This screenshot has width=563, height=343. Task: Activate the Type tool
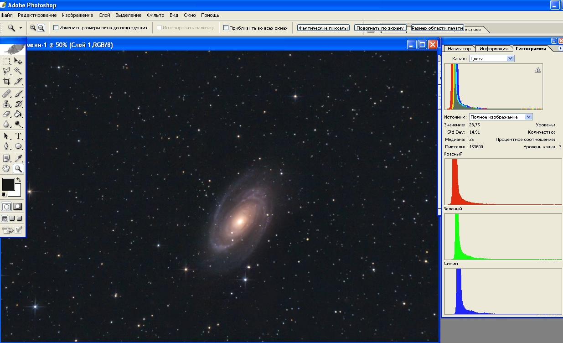point(18,136)
